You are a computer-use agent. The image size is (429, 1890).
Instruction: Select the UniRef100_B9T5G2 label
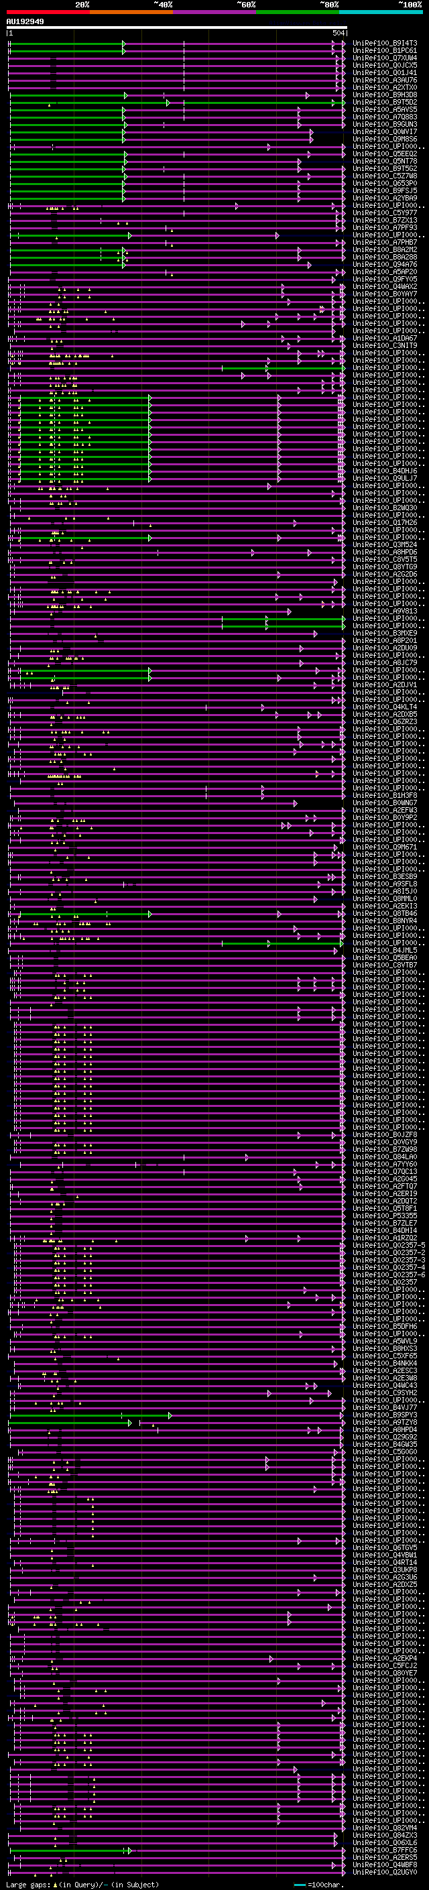[385, 169]
